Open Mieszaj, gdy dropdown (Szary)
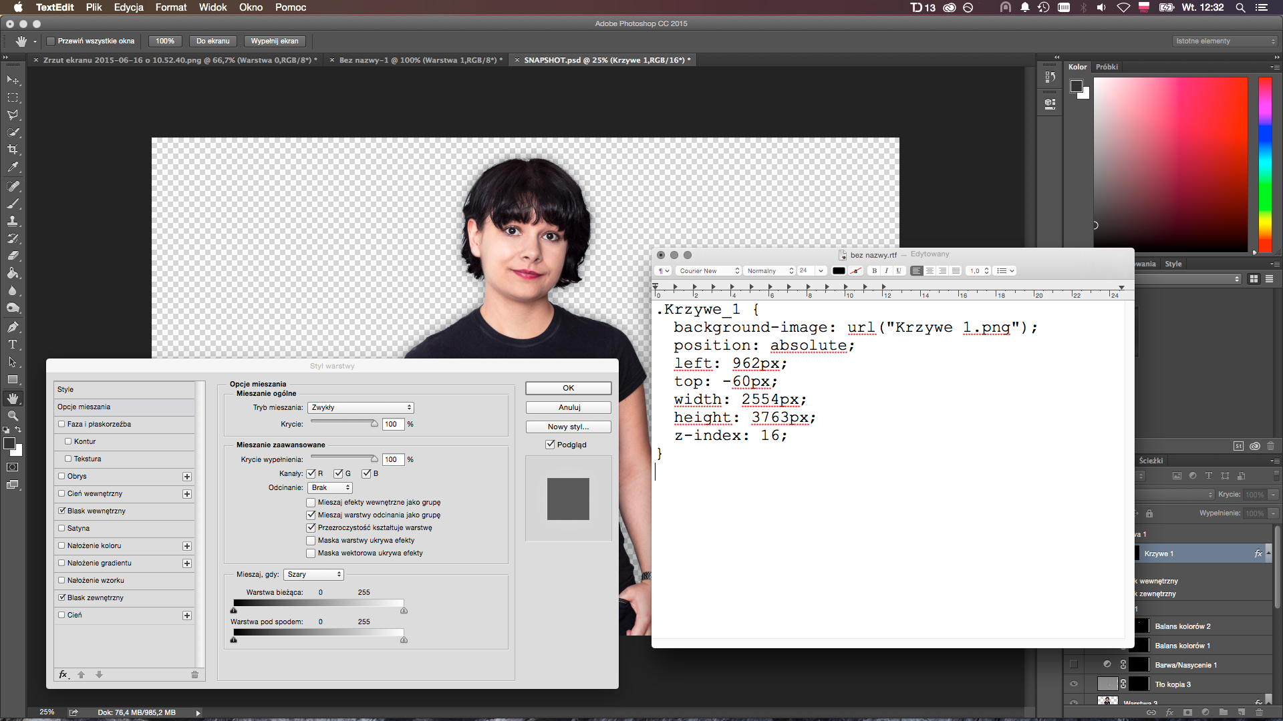Screen dimensions: 1283x721 coord(313,575)
